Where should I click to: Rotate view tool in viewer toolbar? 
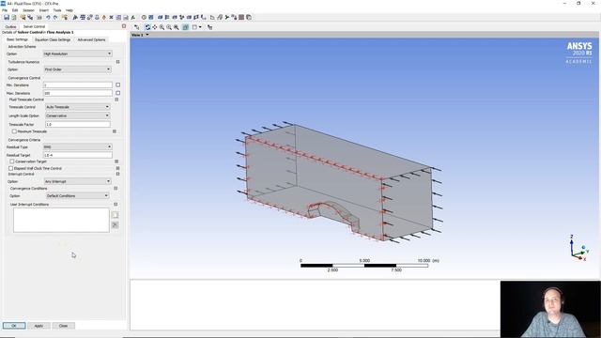tap(147, 27)
